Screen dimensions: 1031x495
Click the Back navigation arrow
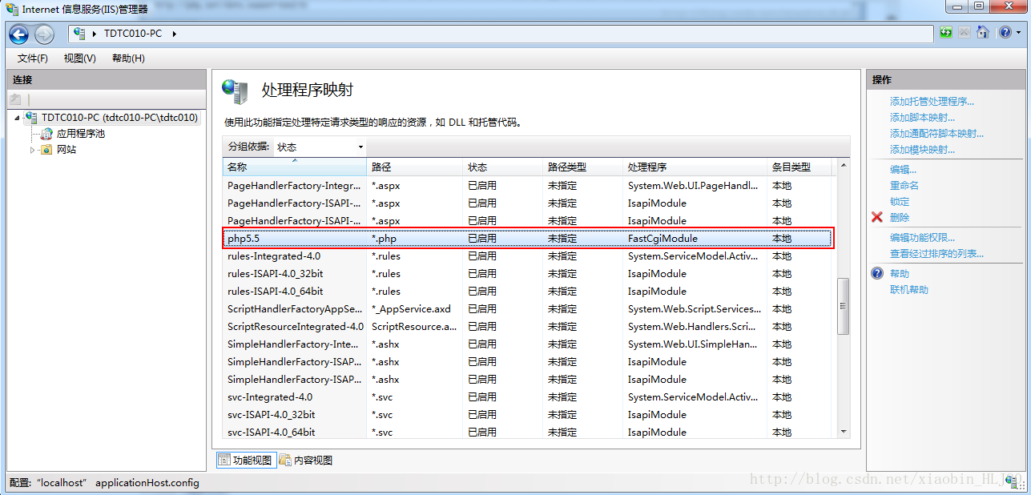[19, 34]
